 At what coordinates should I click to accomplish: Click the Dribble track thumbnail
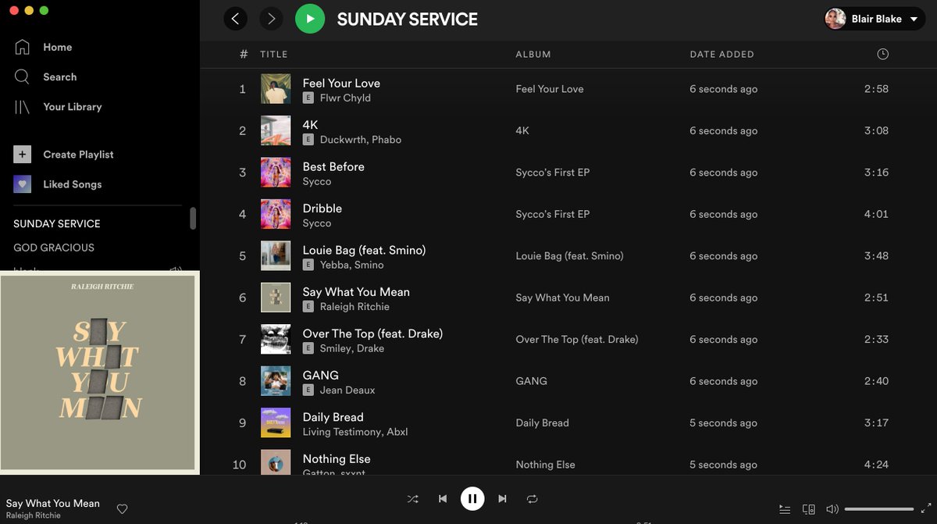coord(276,214)
